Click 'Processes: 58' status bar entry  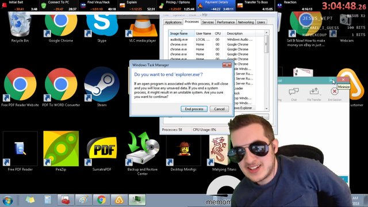coord(172,129)
